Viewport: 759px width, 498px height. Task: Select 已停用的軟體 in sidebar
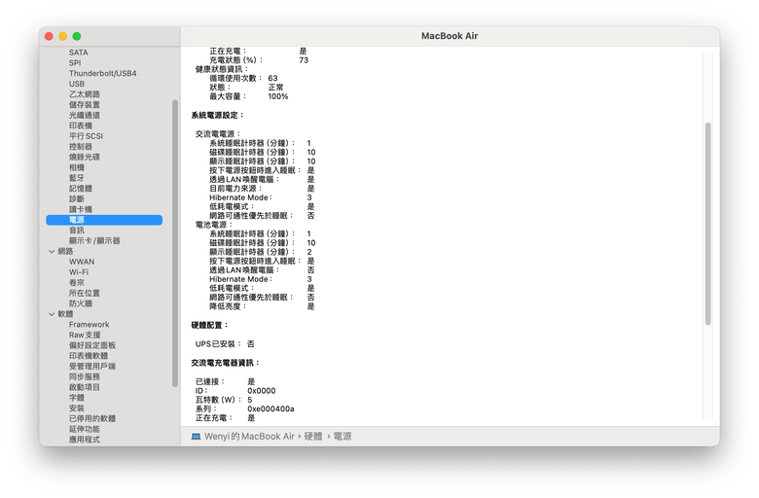pos(92,419)
